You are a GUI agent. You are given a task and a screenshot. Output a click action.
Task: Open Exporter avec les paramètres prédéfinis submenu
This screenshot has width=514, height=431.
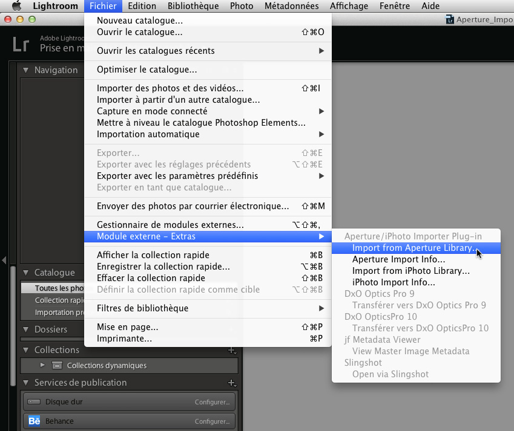pyautogui.click(x=208, y=176)
